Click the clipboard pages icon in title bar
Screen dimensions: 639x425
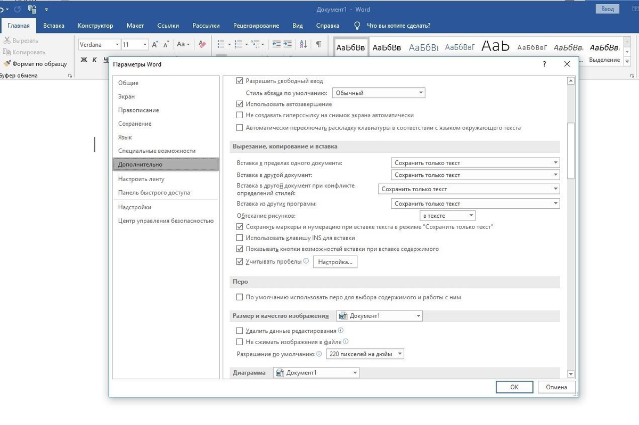coord(32,9)
